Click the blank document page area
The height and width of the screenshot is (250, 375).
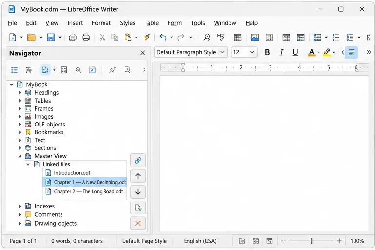coord(264,153)
